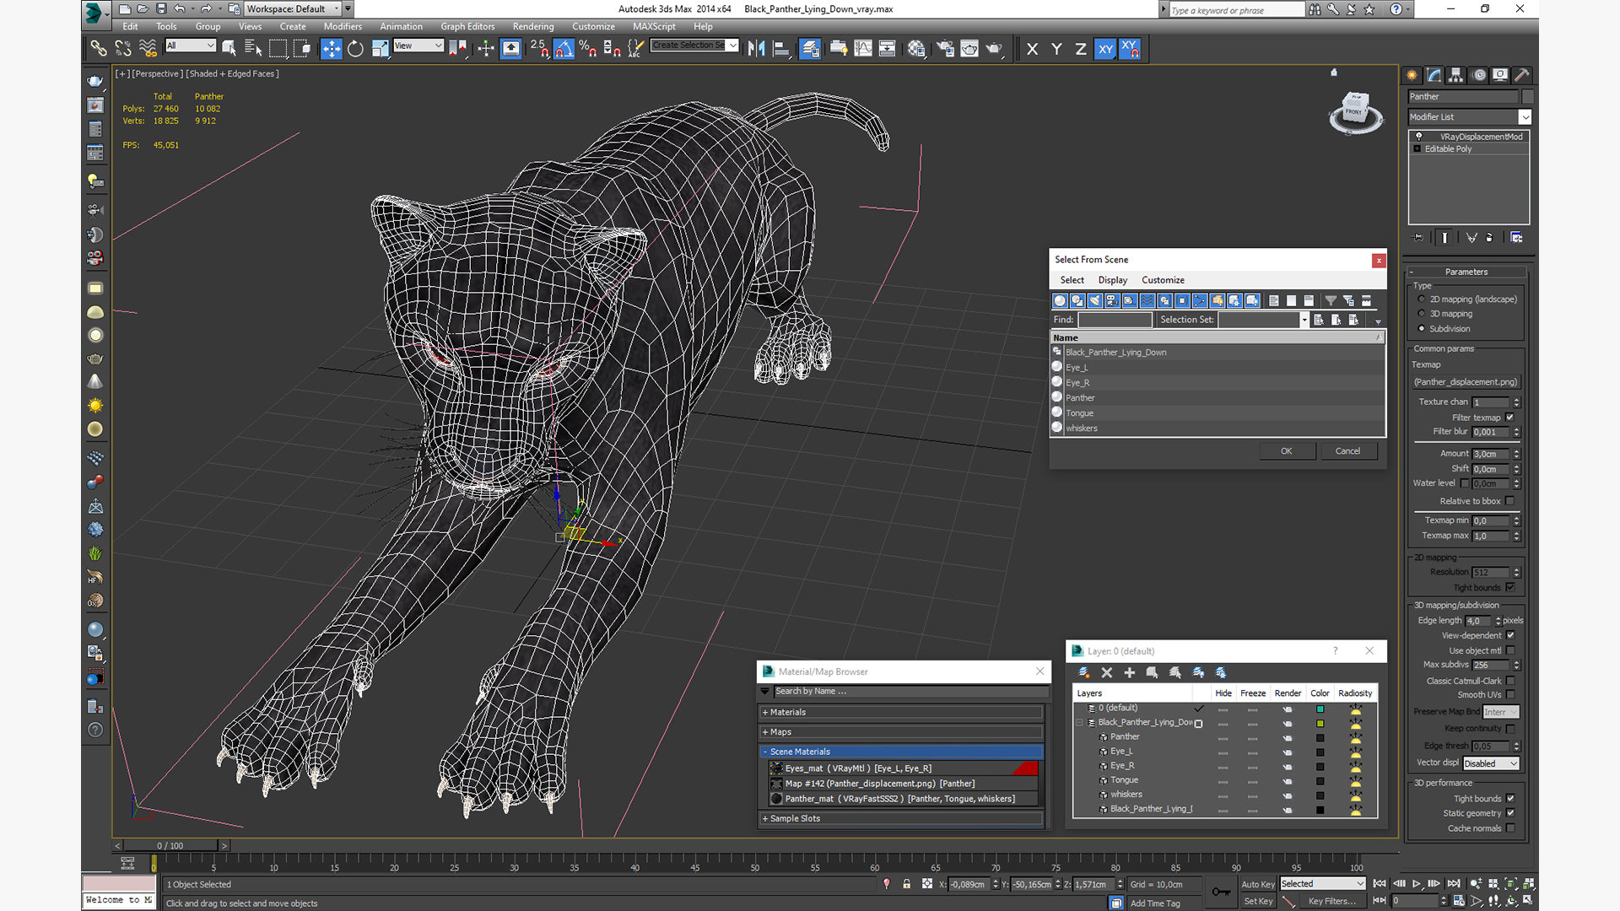Viewport: 1620px width, 911px height.
Task: Activate the Select and Move tool
Action: pos(332,48)
